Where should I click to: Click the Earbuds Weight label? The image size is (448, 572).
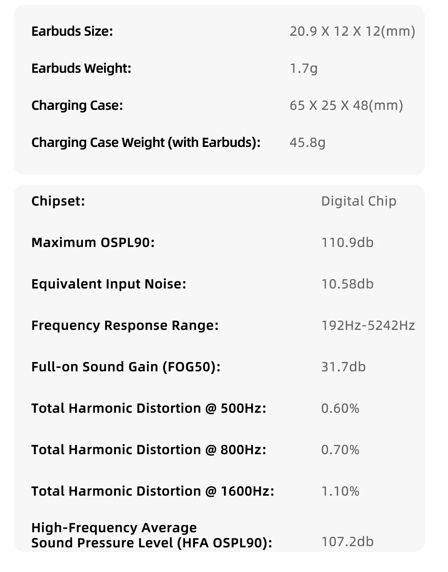[x=81, y=68]
